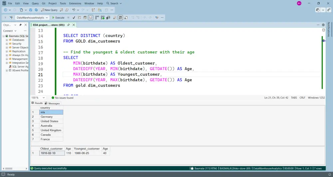Parse the query with checkmark icon

[74, 18]
